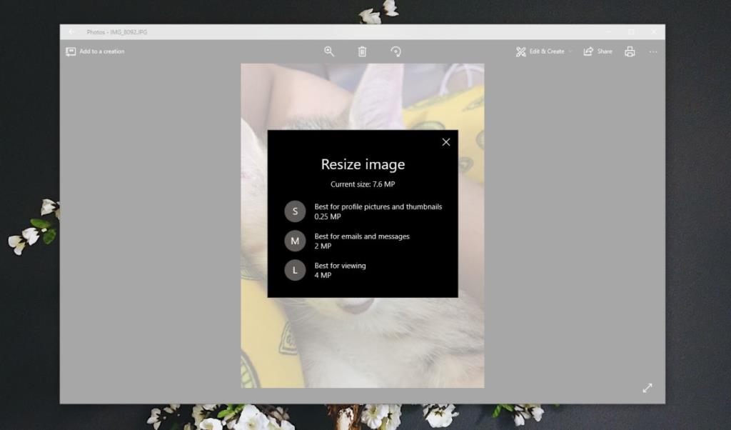Click the Add to a creation button
Viewport: 731px width, 430px height.
[96, 51]
